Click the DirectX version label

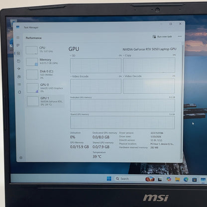127,140
